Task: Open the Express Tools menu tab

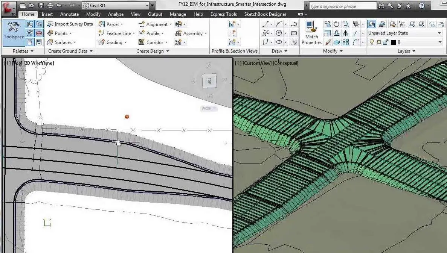Action: coord(223,14)
